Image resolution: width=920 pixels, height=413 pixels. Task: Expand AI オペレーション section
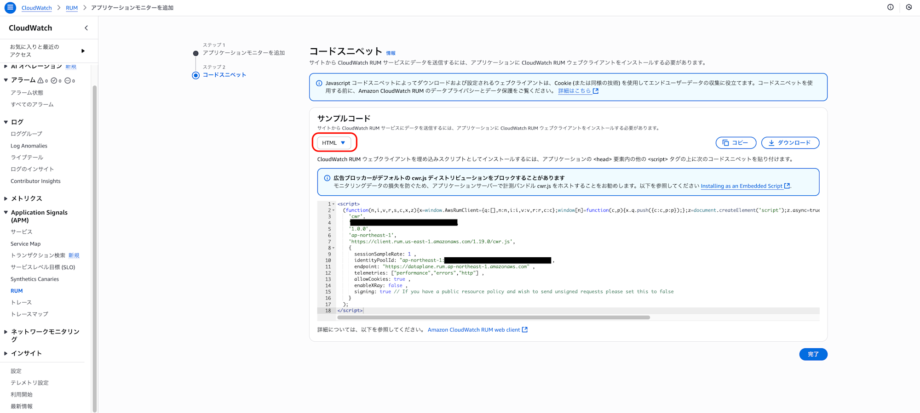point(6,67)
